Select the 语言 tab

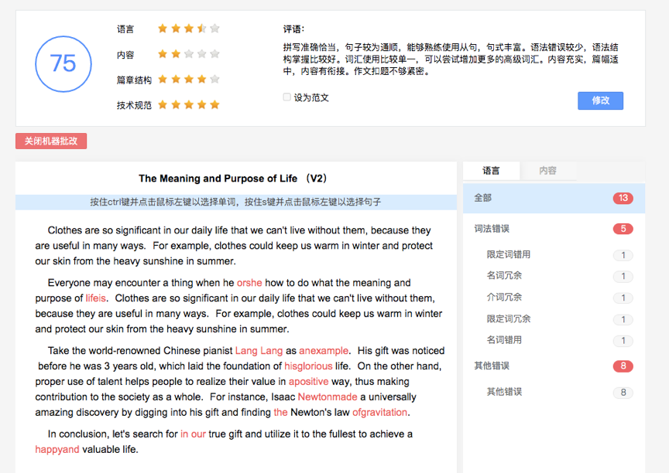[492, 169]
